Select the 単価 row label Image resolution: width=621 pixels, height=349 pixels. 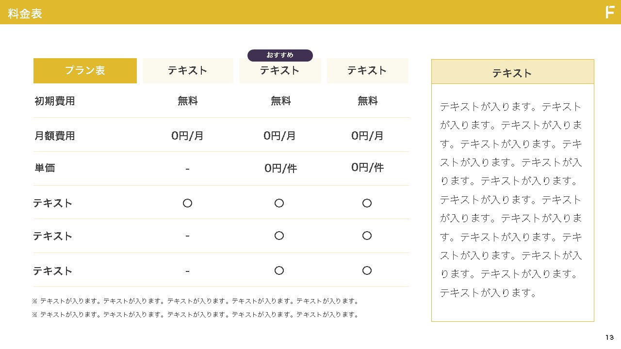[x=45, y=168]
